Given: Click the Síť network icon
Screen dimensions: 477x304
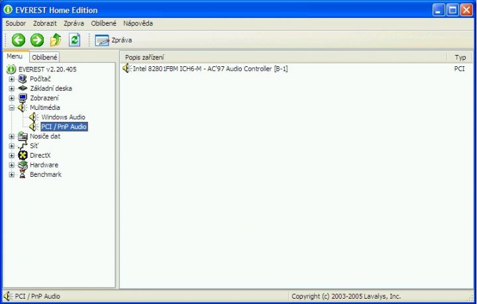Looking at the screenshot, I should [23, 146].
